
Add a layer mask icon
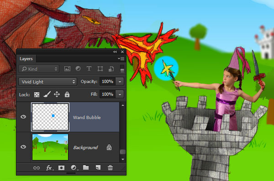point(61,168)
